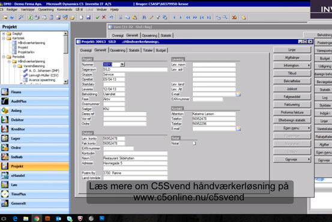Click the Jobkort button
Screen dimensions: 332x222
(292, 89)
